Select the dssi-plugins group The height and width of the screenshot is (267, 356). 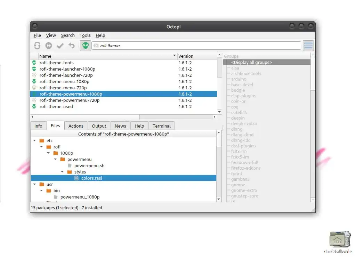[x=243, y=146]
